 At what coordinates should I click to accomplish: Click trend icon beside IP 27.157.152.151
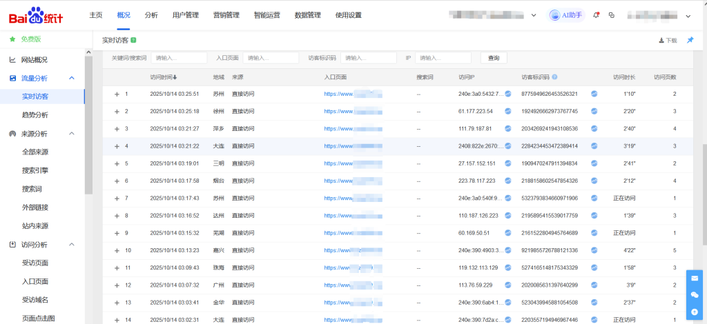507,163
